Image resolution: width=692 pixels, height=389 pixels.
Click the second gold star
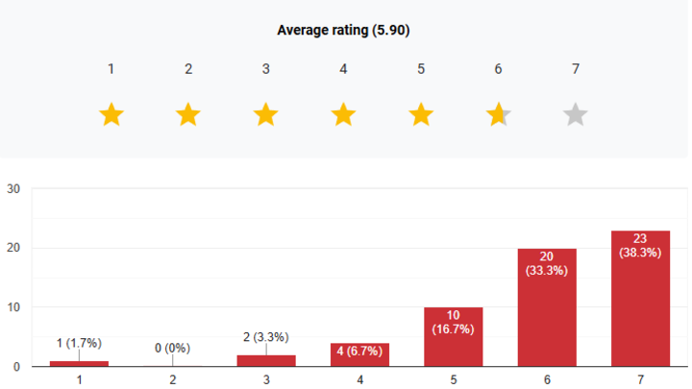(188, 115)
